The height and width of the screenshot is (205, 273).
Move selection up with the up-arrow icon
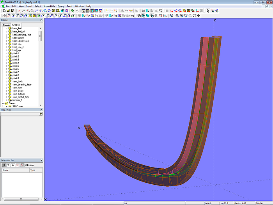8,165
